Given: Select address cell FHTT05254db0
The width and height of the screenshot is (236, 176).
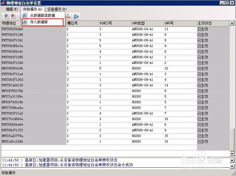Looking at the screenshot, I should tap(34, 29).
